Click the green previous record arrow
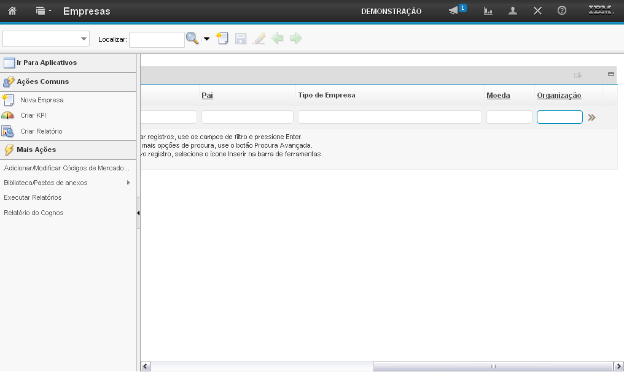 point(278,39)
